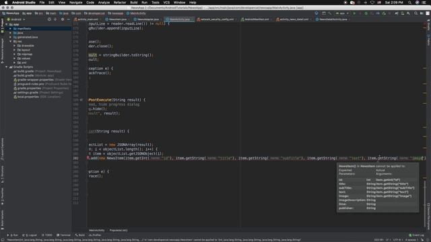Expand the mipmap folder

(14, 54)
